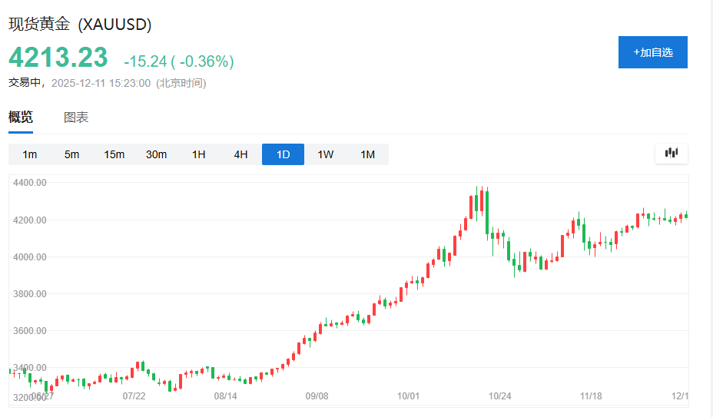Viewport: 713px width, 417px height.
Task: Show 1M monthly candles
Action: pyautogui.click(x=368, y=154)
